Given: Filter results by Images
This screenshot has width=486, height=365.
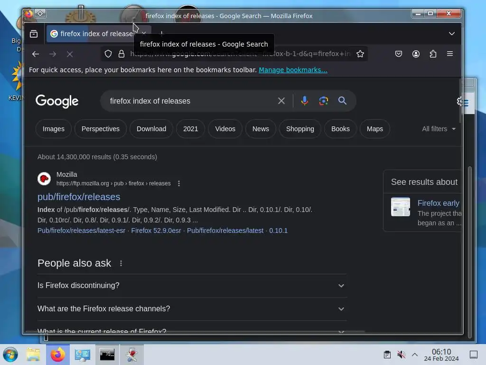Looking at the screenshot, I should click(x=54, y=129).
